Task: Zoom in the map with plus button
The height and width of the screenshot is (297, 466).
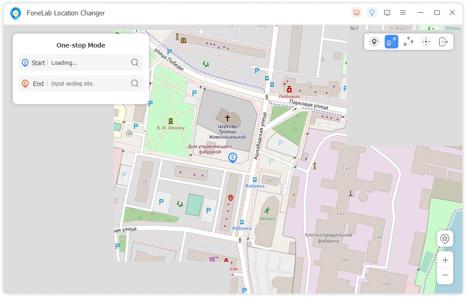Action: (x=445, y=260)
